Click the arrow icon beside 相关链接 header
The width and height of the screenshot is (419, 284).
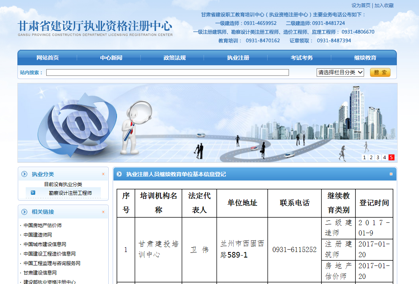[x=25, y=212]
